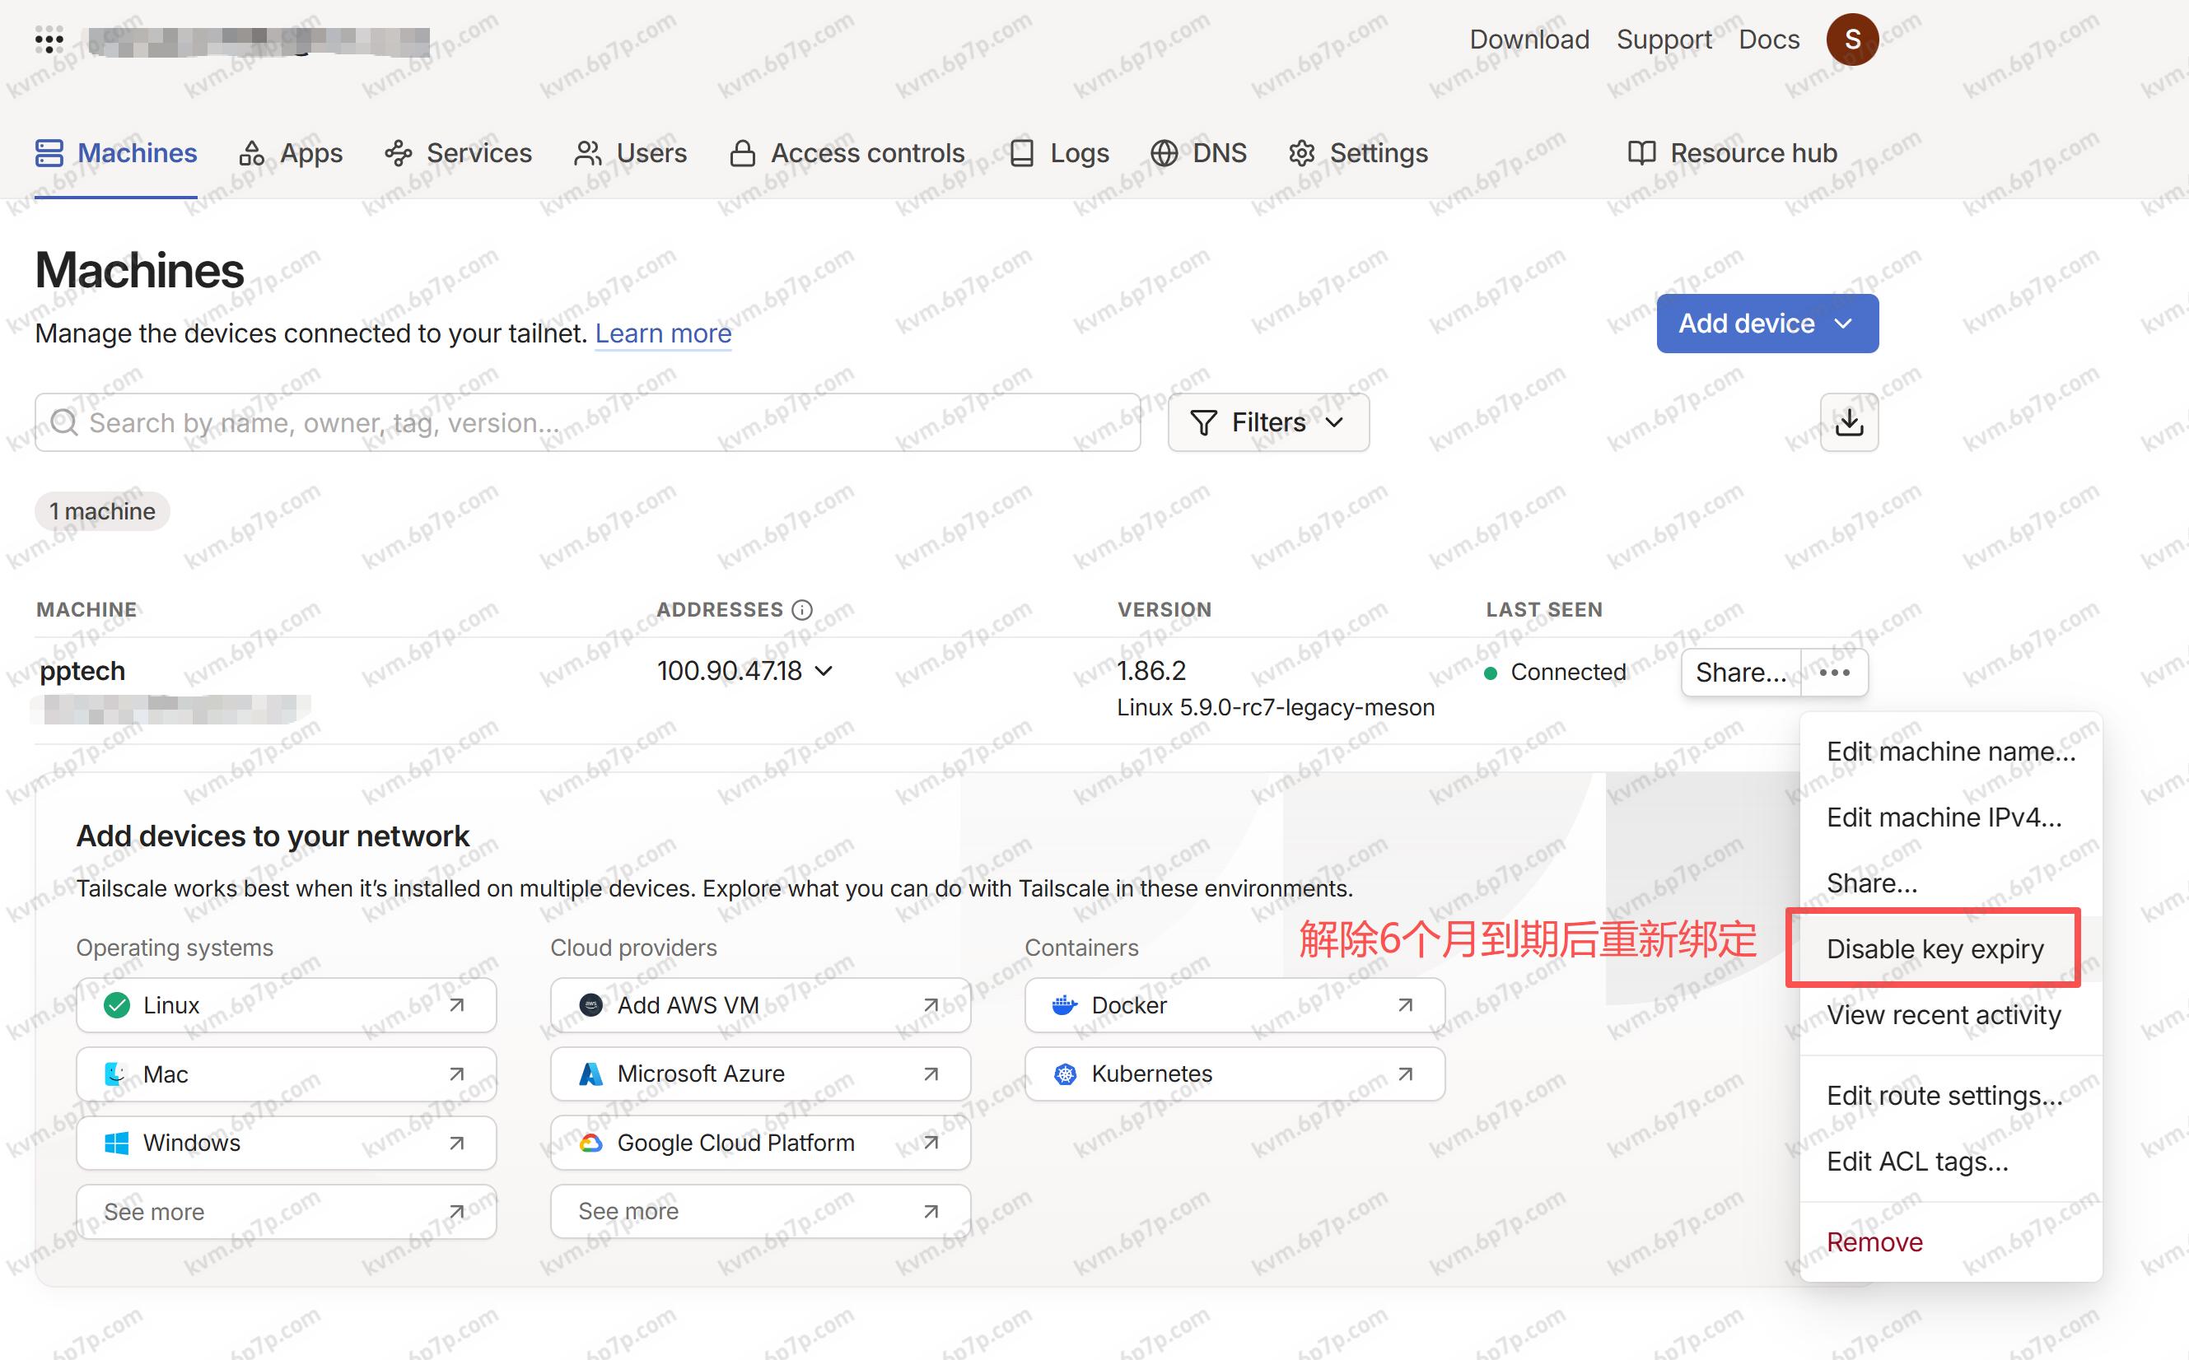
Task: Open Microsoft Azure setup link
Action: pos(759,1073)
